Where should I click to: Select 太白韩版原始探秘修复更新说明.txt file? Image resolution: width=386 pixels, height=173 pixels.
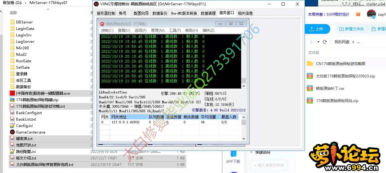pos(45,165)
